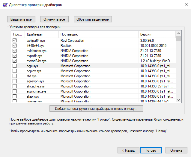Check the afd.sys driver checkbox
The height and width of the screenshot is (157, 191).
pos(14,76)
